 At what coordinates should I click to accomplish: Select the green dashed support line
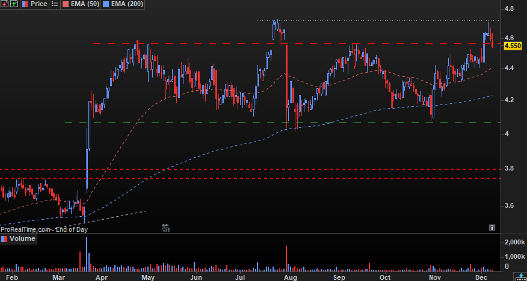(282, 122)
